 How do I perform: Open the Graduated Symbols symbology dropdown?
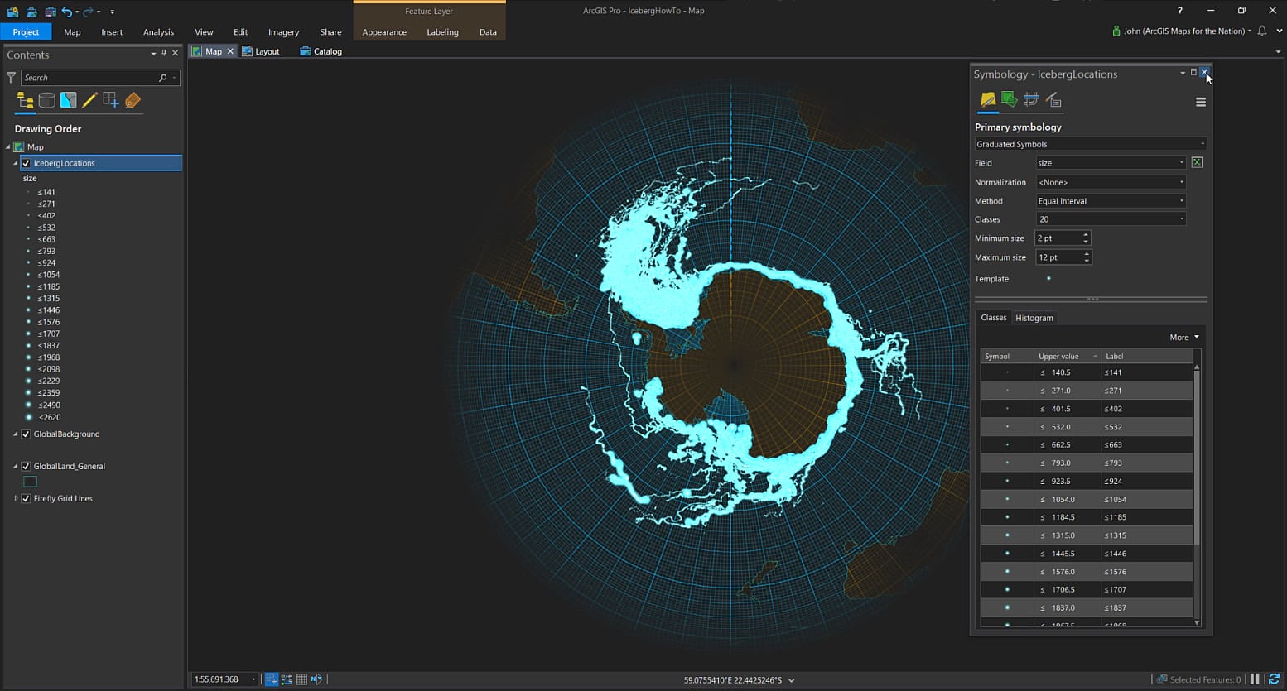pos(1089,144)
